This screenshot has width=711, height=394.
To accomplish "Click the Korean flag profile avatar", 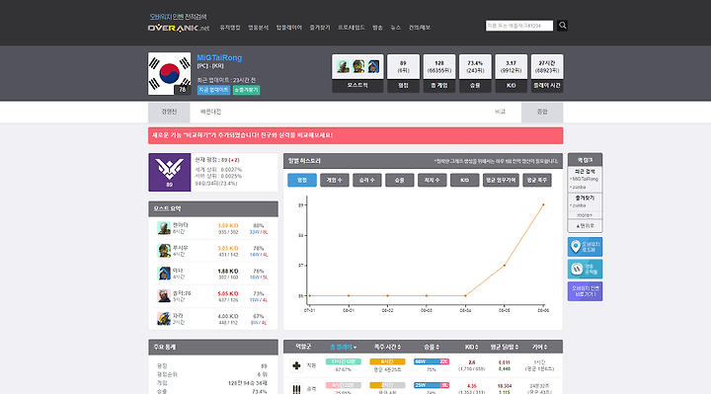I will tap(169, 73).
